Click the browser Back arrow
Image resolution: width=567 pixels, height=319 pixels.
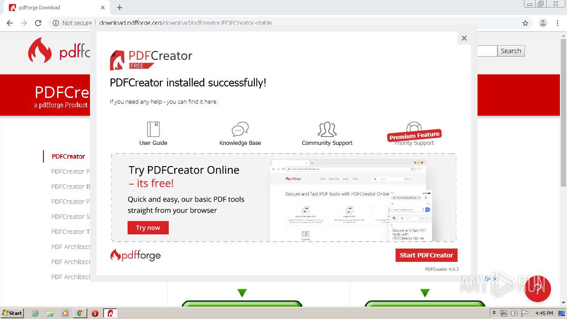pyautogui.click(x=10, y=23)
